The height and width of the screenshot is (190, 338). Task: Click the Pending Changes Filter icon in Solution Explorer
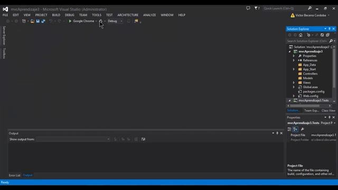click(x=308, y=35)
